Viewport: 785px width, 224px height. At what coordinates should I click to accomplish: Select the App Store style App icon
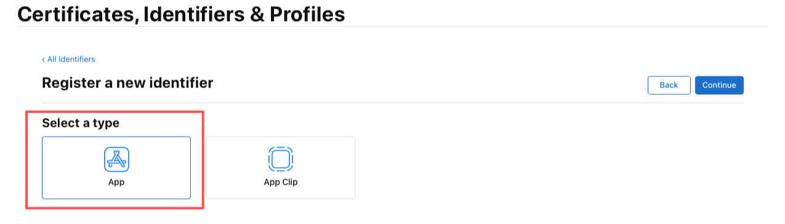click(x=116, y=159)
